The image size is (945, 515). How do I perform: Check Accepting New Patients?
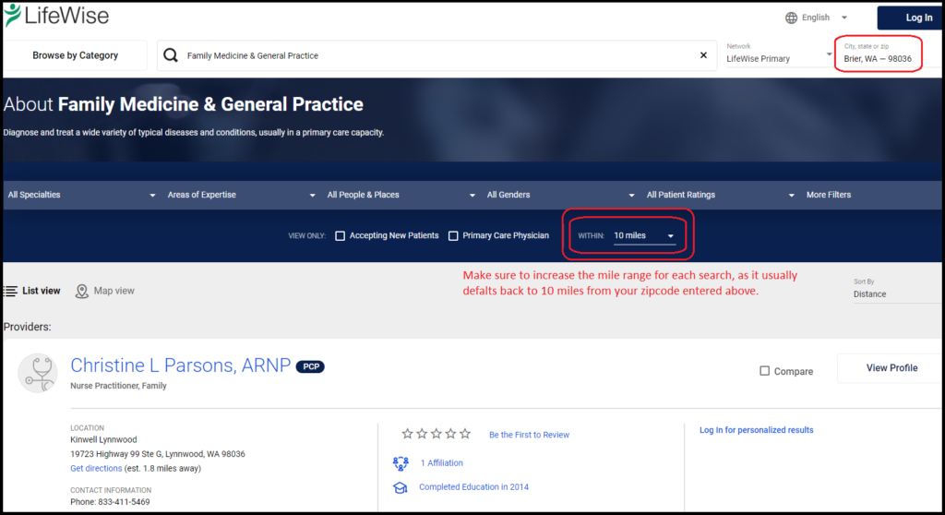[340, 235]
